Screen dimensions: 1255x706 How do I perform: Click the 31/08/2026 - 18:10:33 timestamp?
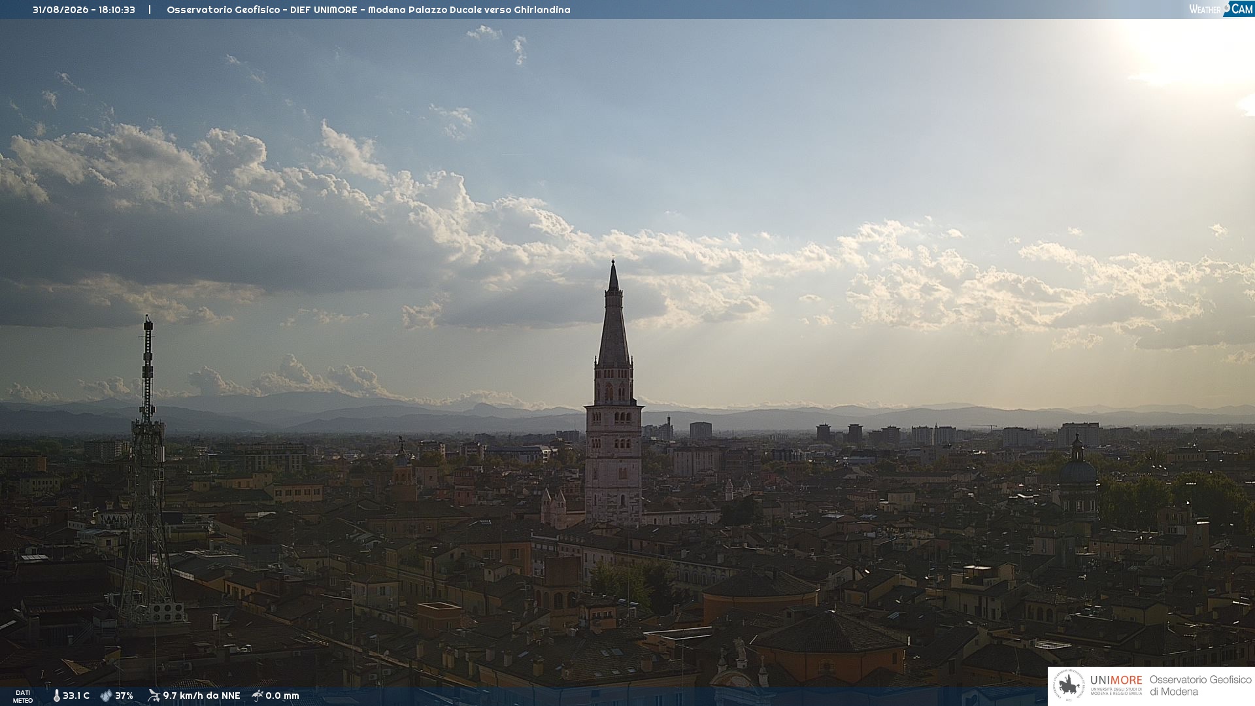(84, 10)
